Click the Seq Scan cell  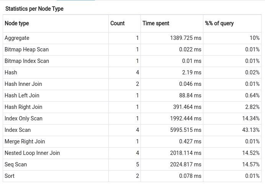click(x=16, y=164)
